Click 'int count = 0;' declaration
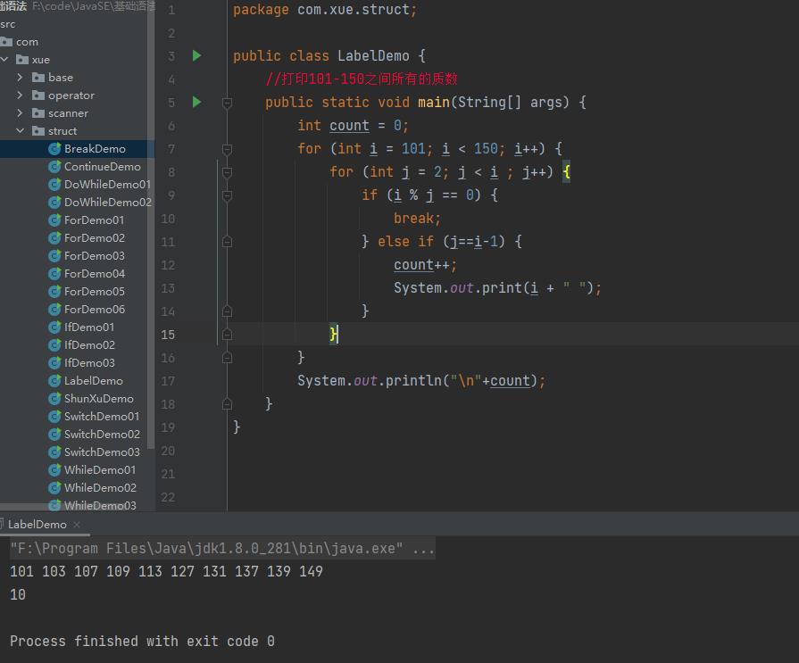This screenshot has height=663, width=799. pyautogui.click(x=353, y=125)
